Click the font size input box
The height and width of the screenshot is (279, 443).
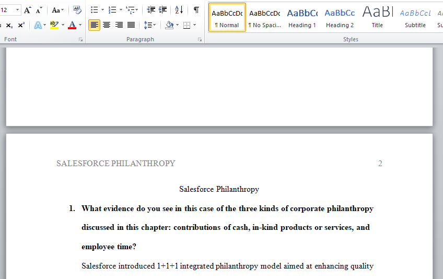(7, 10)
